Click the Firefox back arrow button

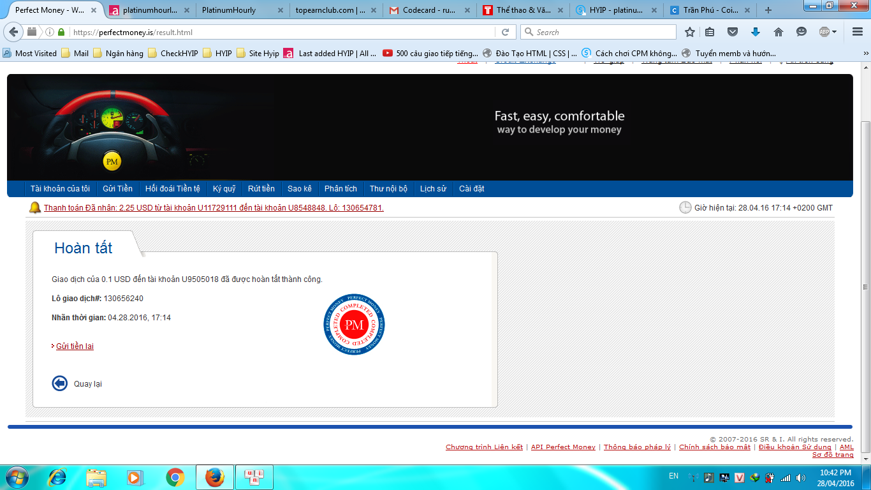[x=14, y=32]
